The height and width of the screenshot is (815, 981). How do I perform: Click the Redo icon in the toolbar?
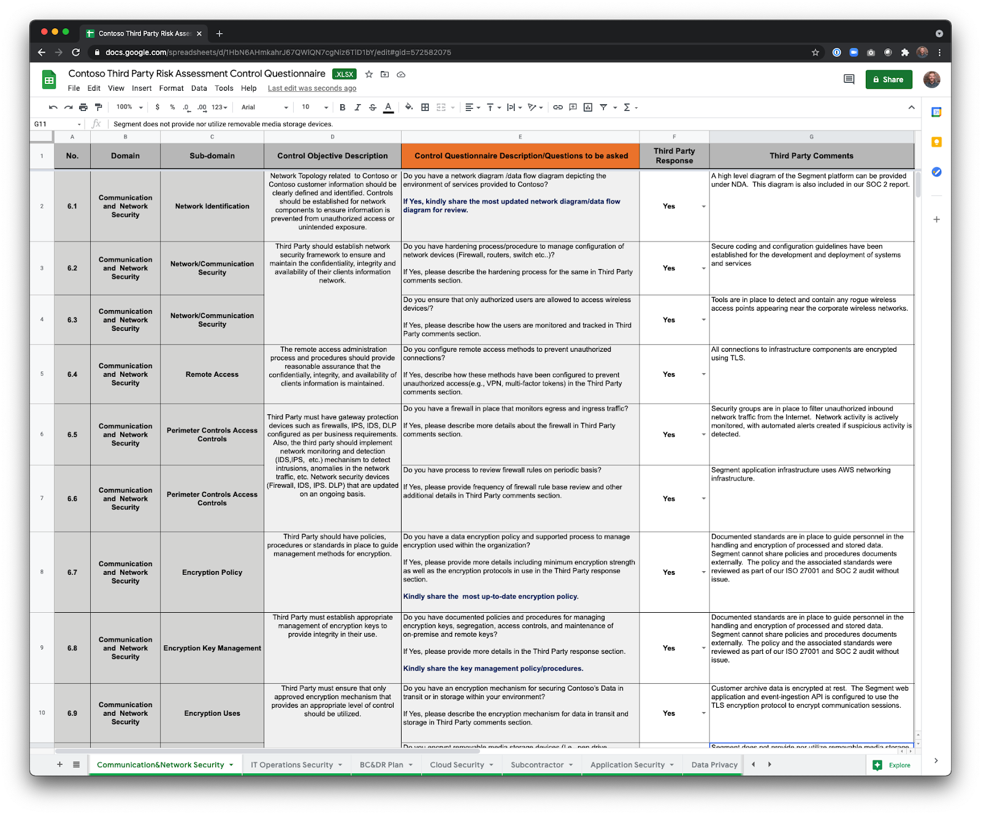(x=68, y=107)
